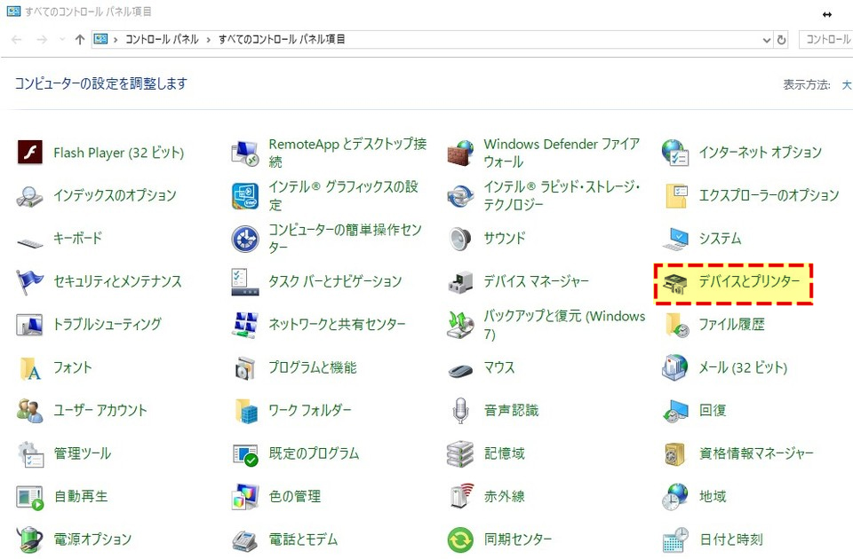Click the 電源オプション battery icon
Screen dimensions: 853x559
click(29, 539)
